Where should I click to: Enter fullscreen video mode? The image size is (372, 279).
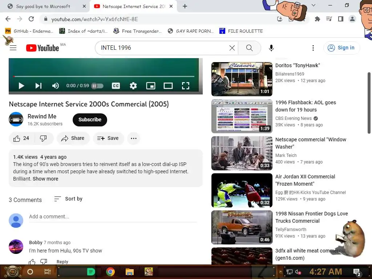186,86
